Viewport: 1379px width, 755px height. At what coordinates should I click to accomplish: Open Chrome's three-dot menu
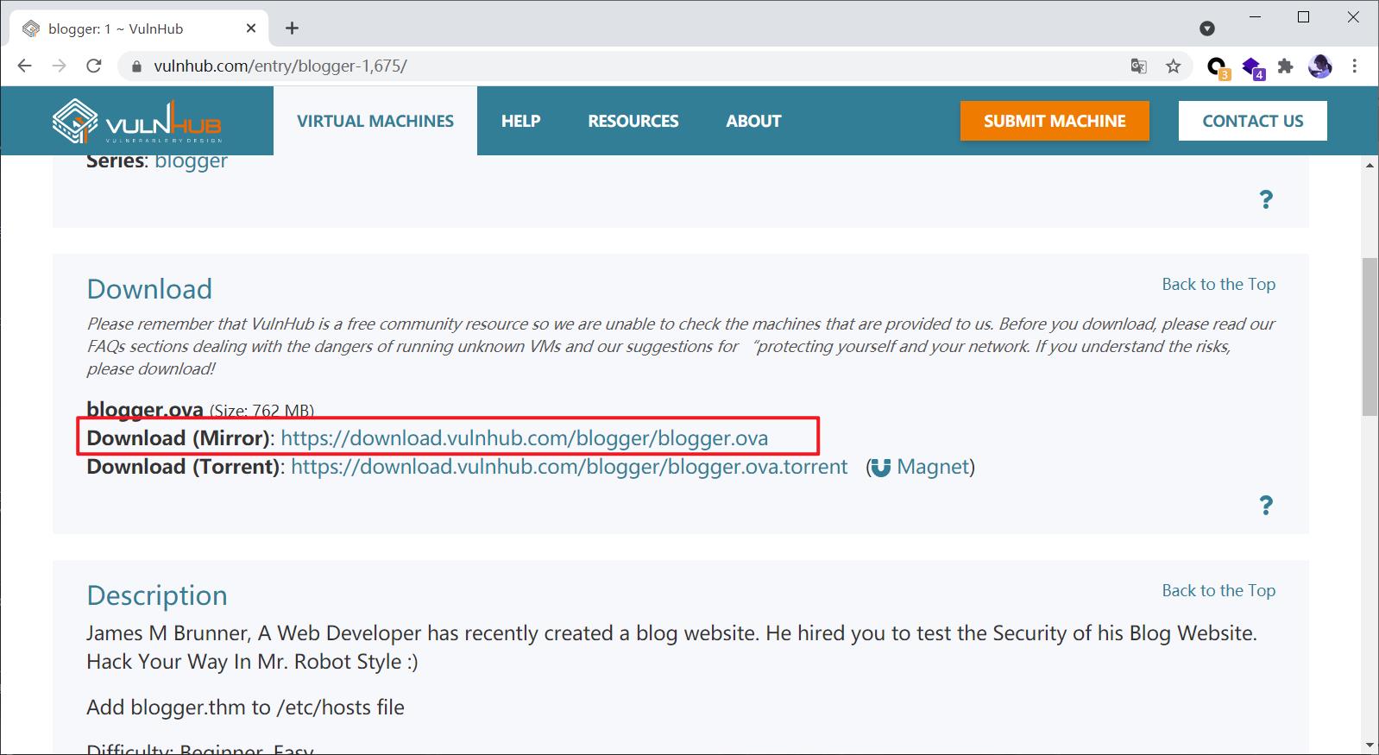(1355, 66)
